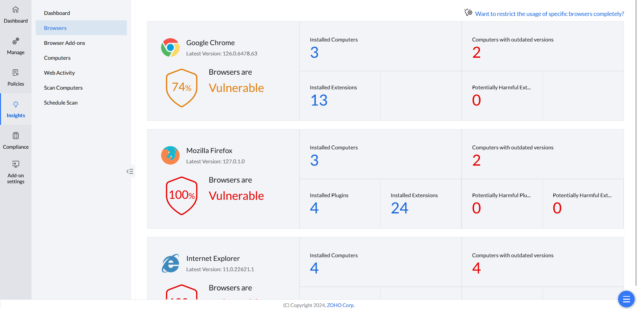The height and width of the screenshot is (309, 637).
Task: Go to Scan Computers page
Action: [x=63, y=88]
